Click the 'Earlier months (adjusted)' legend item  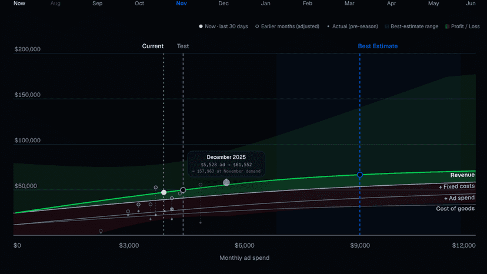pos(287,26)
